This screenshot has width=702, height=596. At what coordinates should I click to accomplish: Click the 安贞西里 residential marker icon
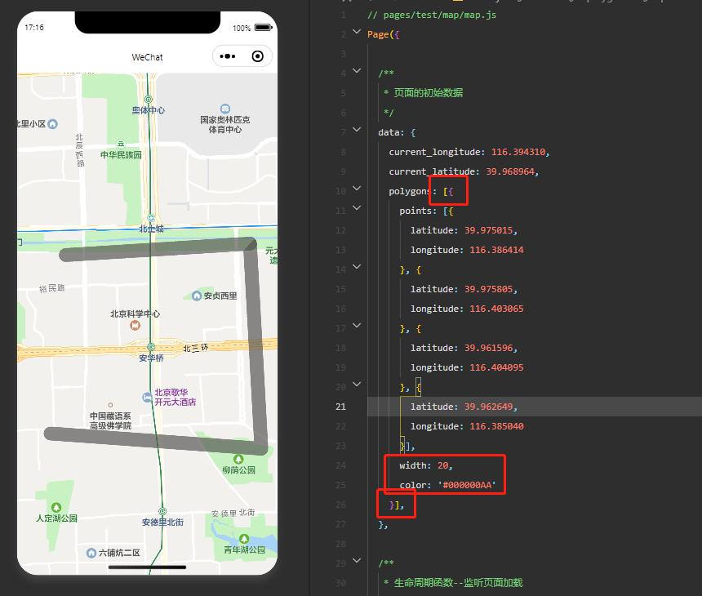(x=197, y=296)
